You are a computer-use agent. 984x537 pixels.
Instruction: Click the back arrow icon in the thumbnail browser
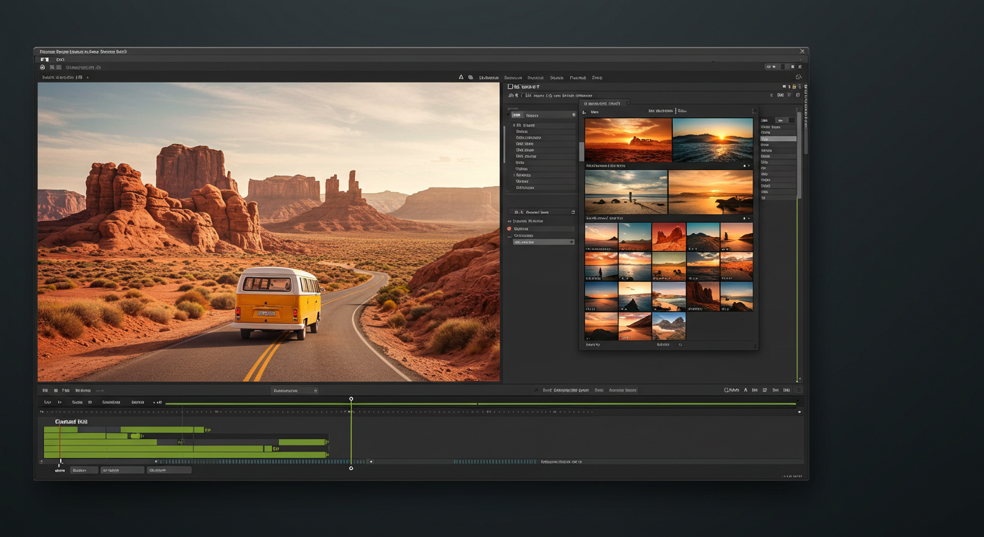(x=585, y=111)
